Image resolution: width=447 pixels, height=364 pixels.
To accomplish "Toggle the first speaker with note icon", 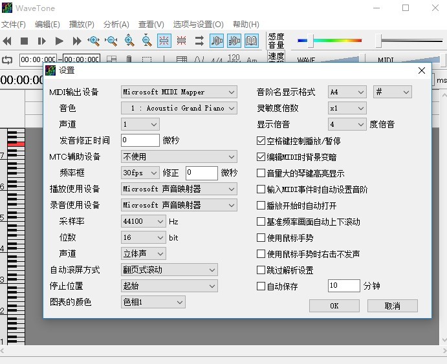I will pos(217,41).
